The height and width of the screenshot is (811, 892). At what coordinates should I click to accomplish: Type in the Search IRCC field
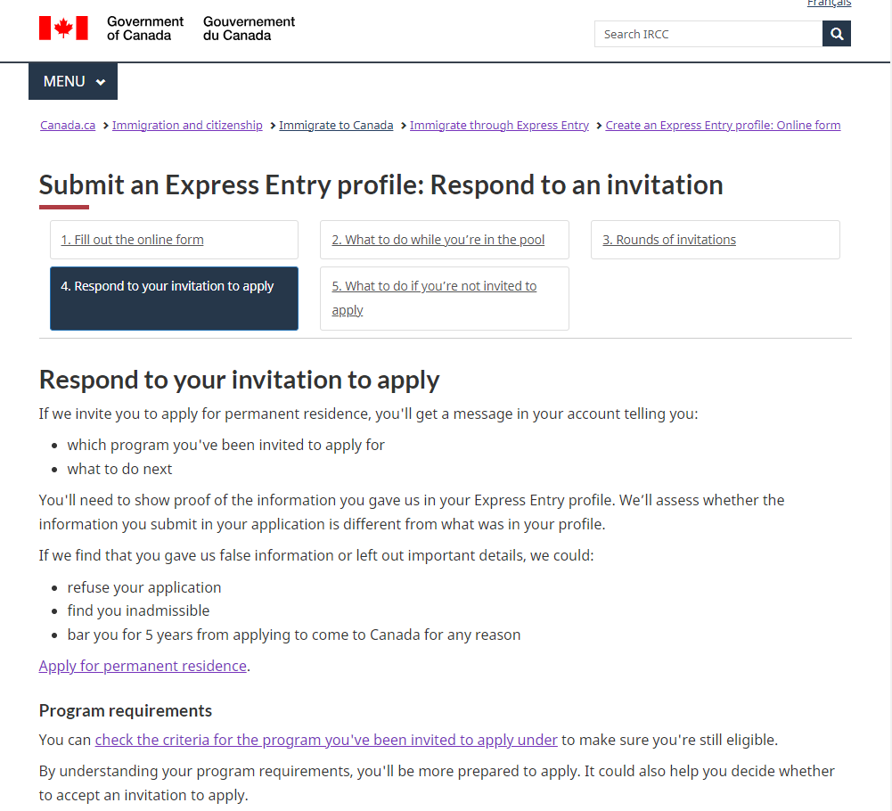click(708, 34)
